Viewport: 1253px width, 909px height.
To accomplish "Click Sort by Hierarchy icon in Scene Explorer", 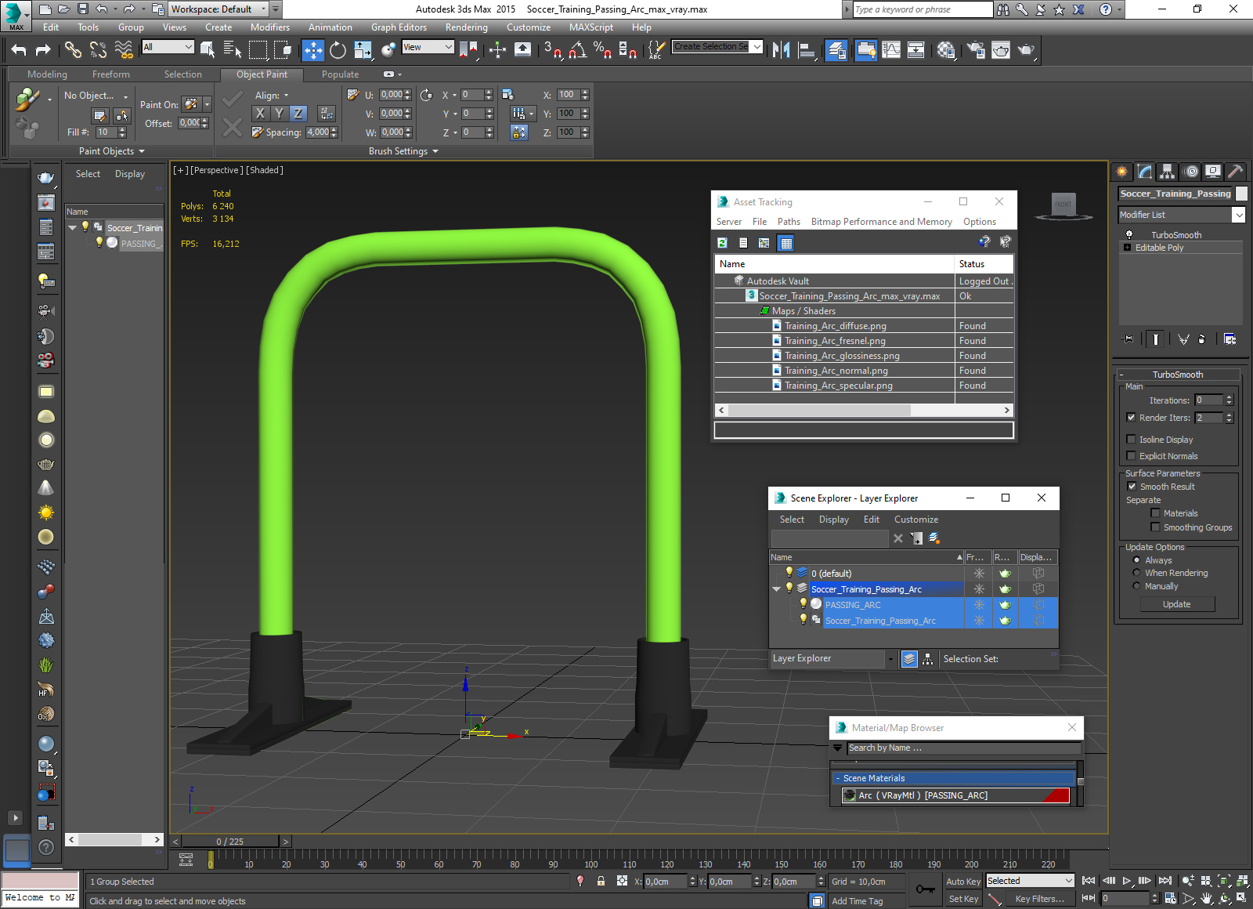I will click(x=928, y=659).
